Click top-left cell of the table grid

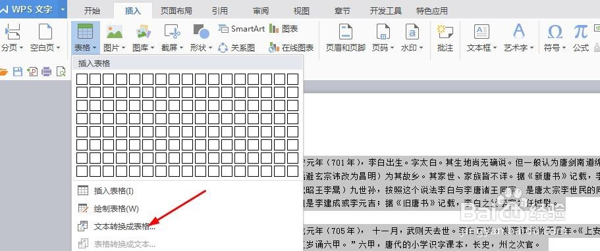pyautogui.click(x=82, y=79)
